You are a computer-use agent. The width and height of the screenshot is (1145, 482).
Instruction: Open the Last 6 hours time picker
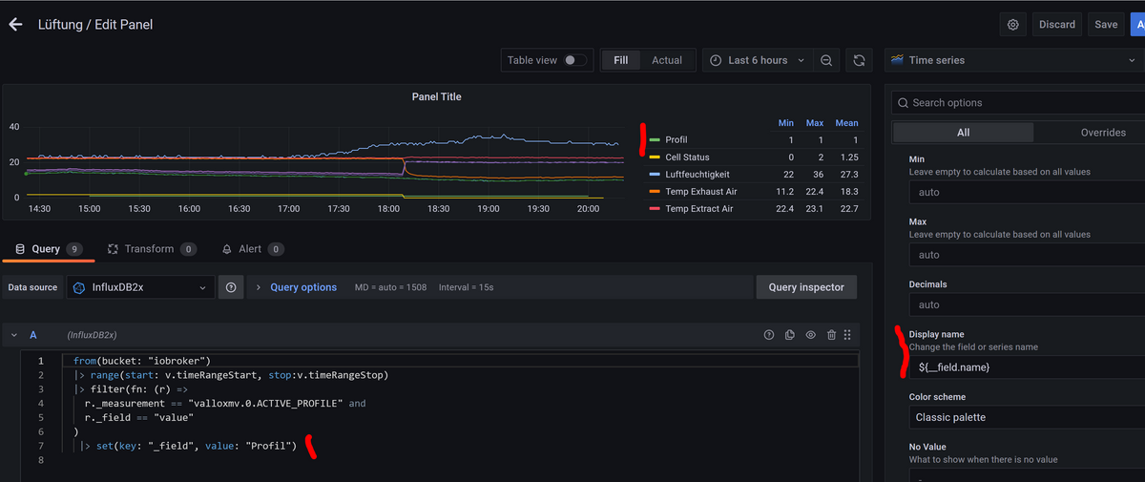[x=757, y=60]
